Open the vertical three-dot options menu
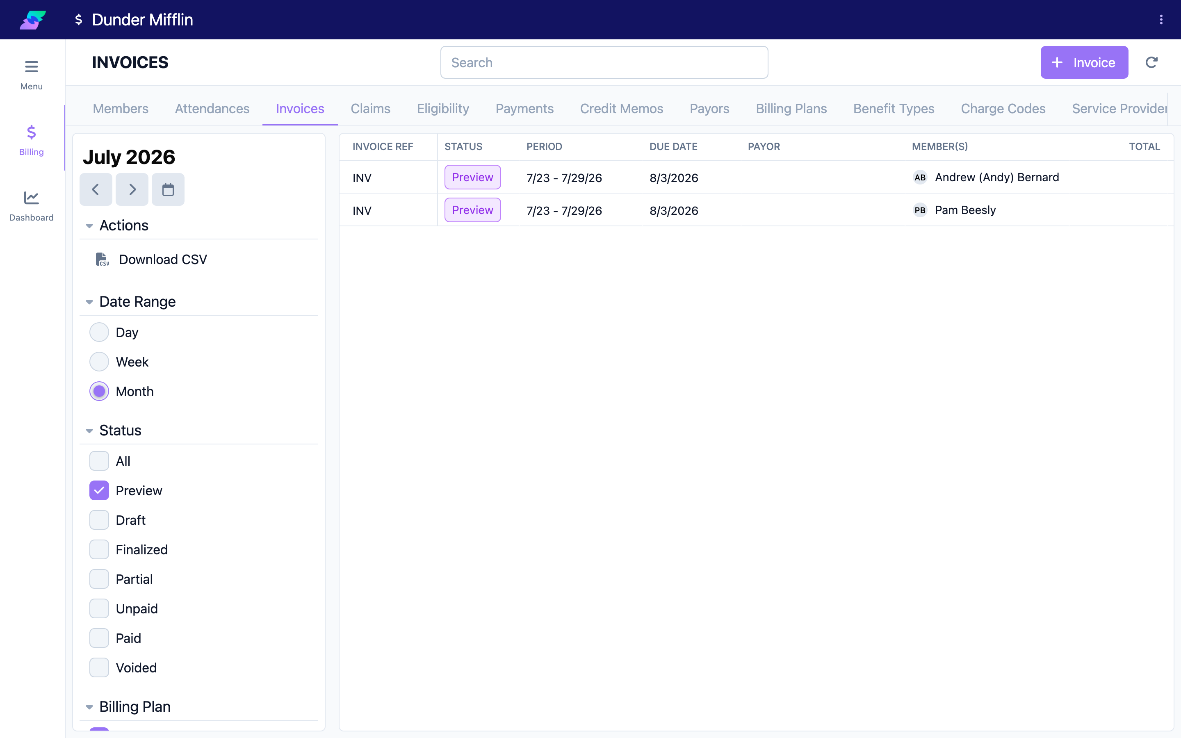Image resolution: width=1181 pixels, height=738 pixels. click(1161, 20)
